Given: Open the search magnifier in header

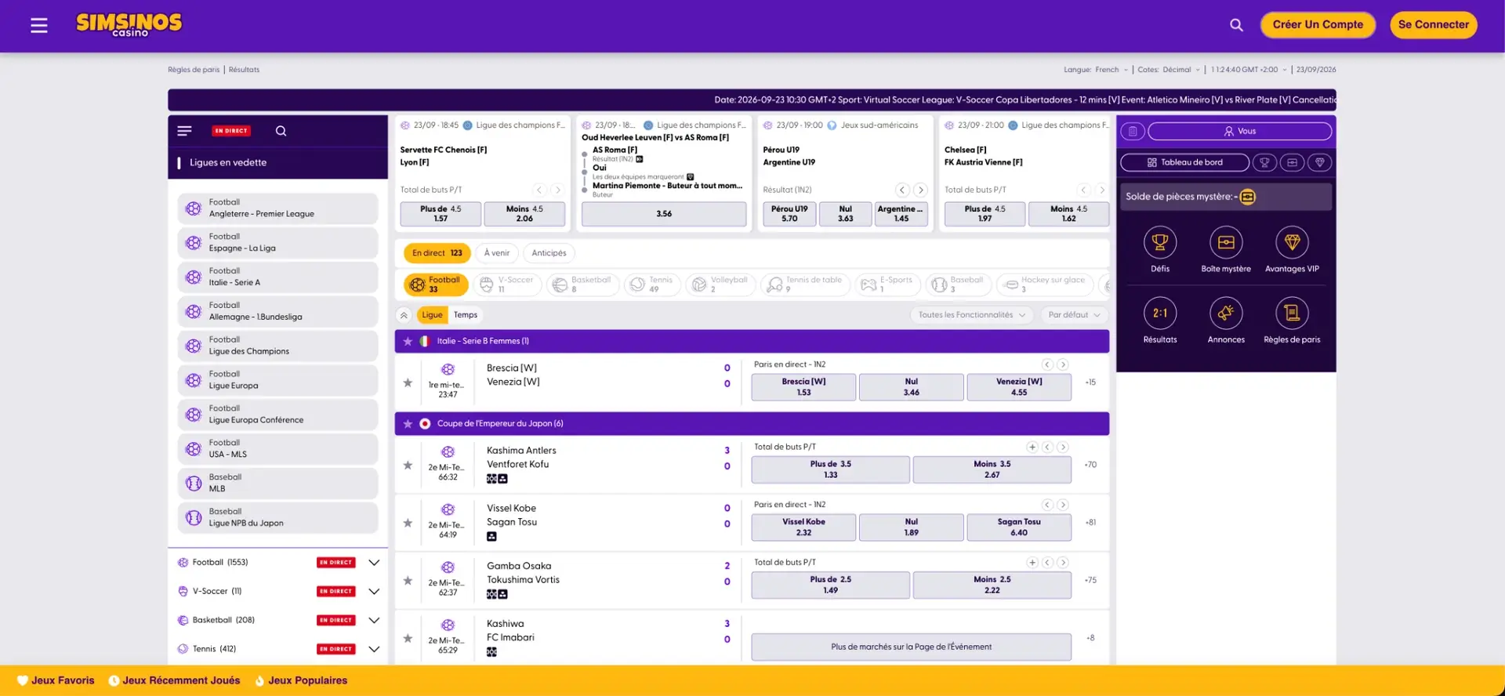Looking at the screenshot, I should point(1236,25).
